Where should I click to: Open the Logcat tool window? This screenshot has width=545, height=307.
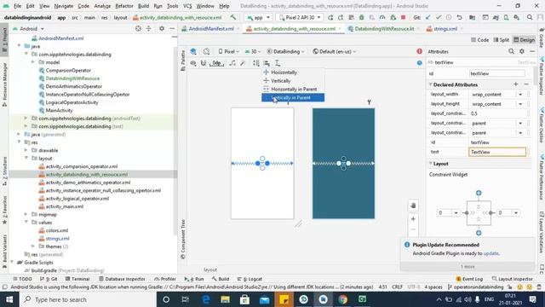[x=250, y=279]
